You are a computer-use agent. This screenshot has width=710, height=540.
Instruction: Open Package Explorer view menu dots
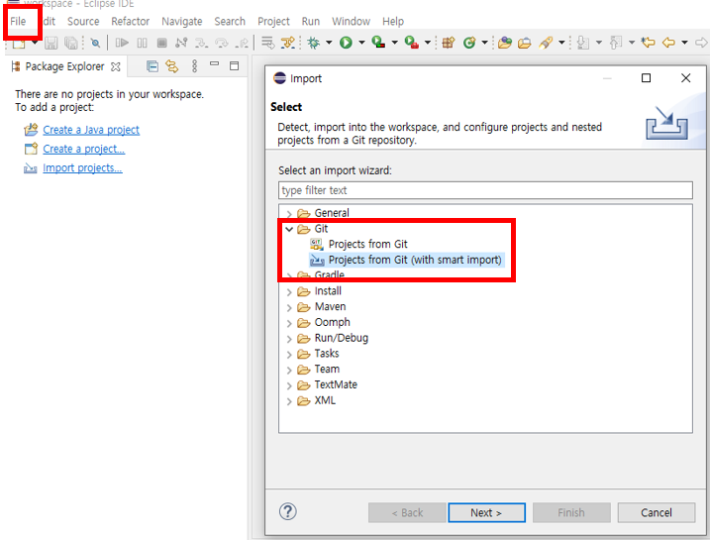(x=195, y=66)
